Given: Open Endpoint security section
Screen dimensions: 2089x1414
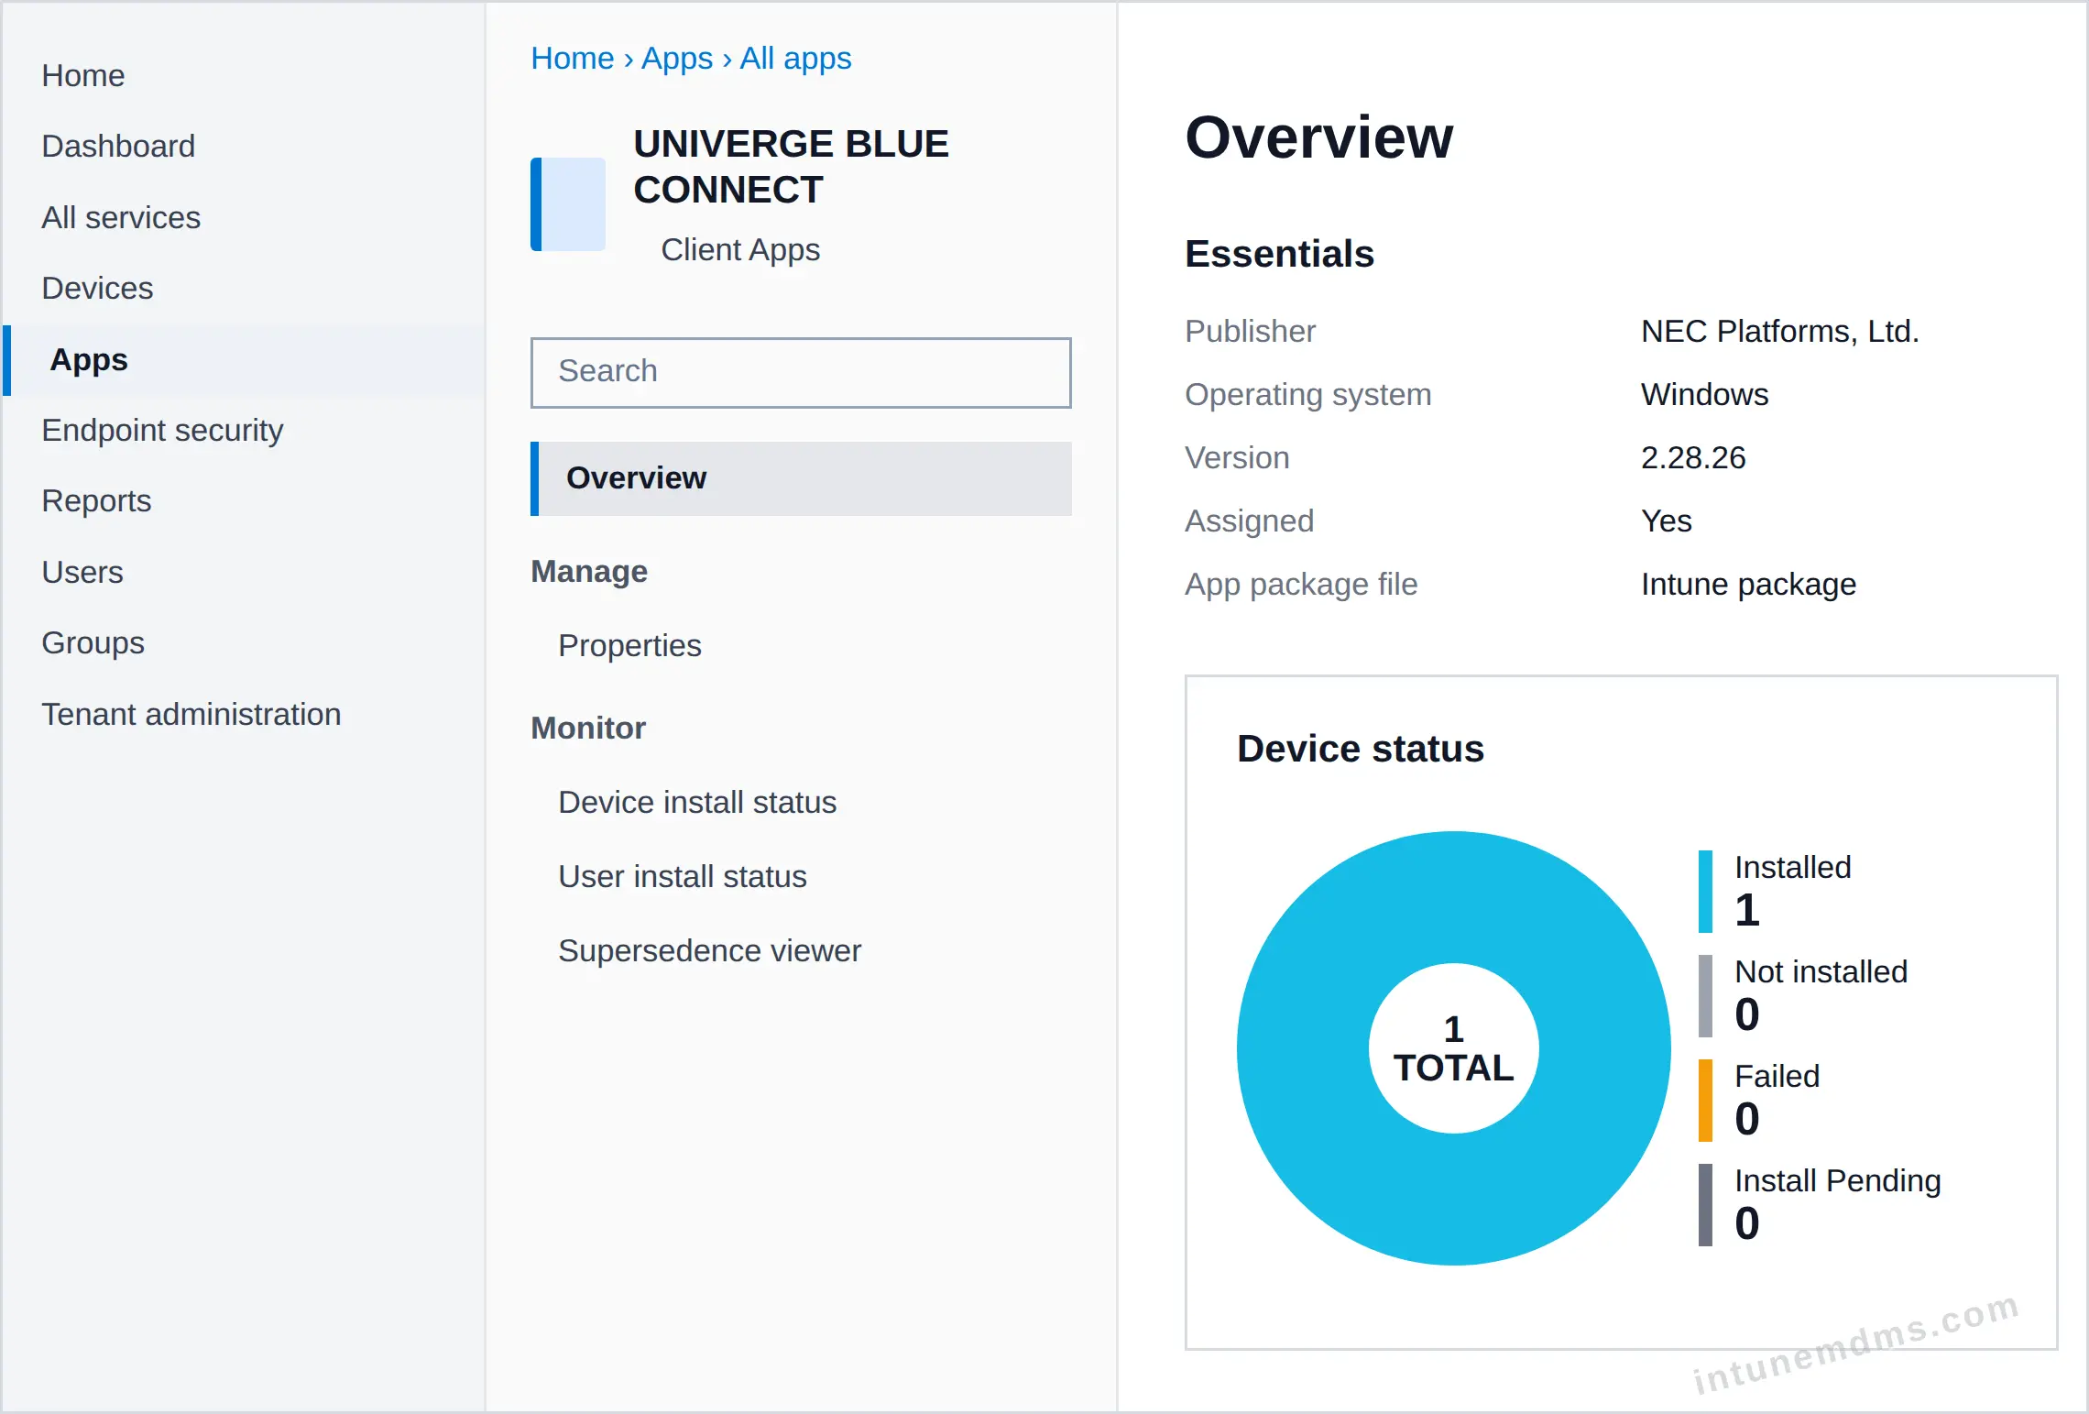Looking at the screenshot, I should 162,430.
